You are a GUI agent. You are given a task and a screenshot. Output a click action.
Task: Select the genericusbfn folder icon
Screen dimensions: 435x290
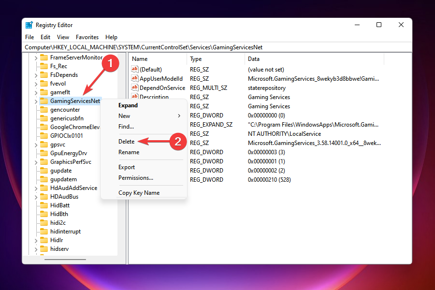(44, 118)
